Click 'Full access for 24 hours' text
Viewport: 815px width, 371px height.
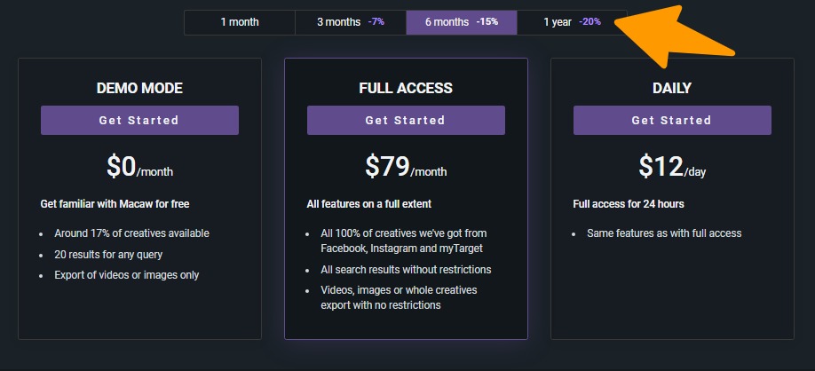coord(629,204)
